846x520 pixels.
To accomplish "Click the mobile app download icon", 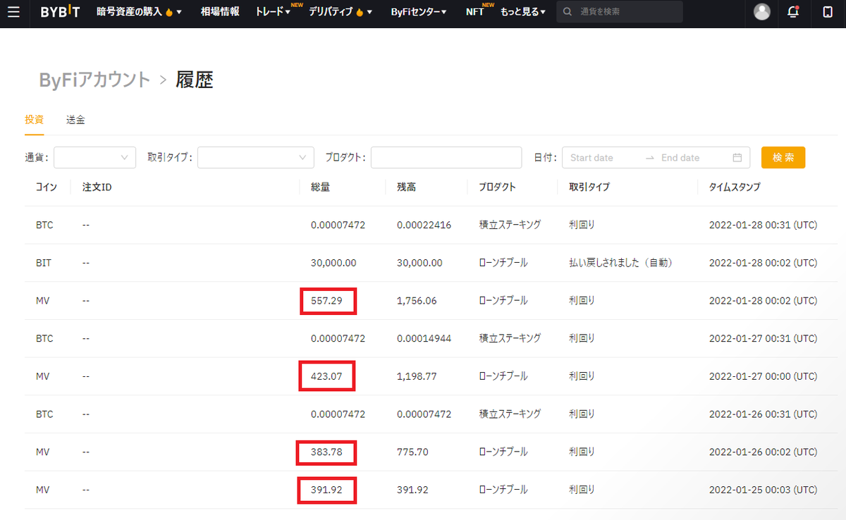I will [828, 12].
